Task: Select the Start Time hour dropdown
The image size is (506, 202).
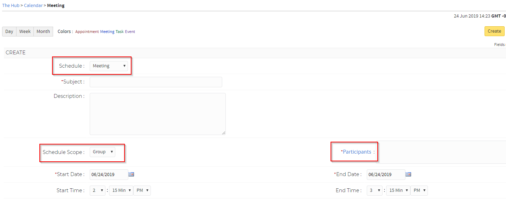Action: point(97,190)
